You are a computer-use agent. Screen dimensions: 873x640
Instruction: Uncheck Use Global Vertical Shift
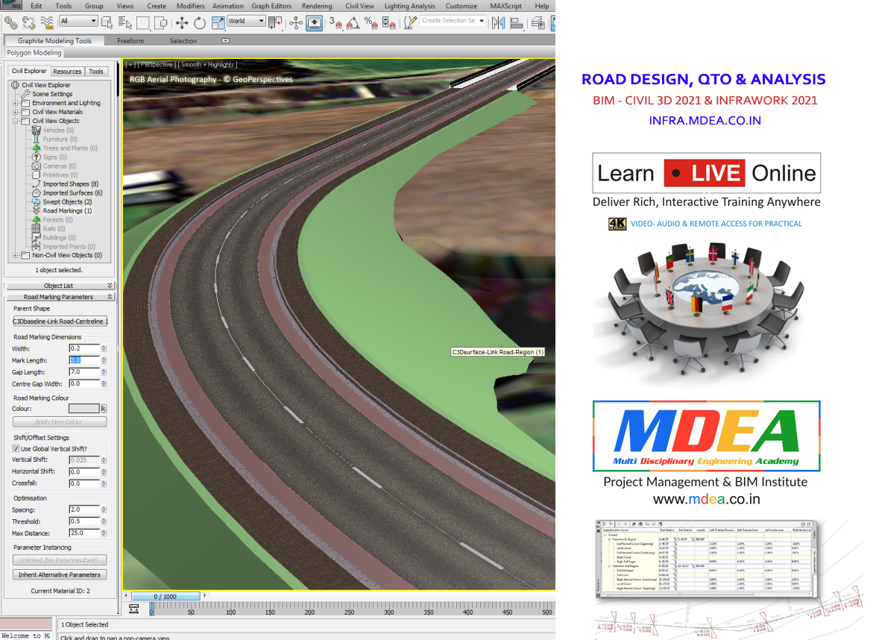[x=16, y=449]
